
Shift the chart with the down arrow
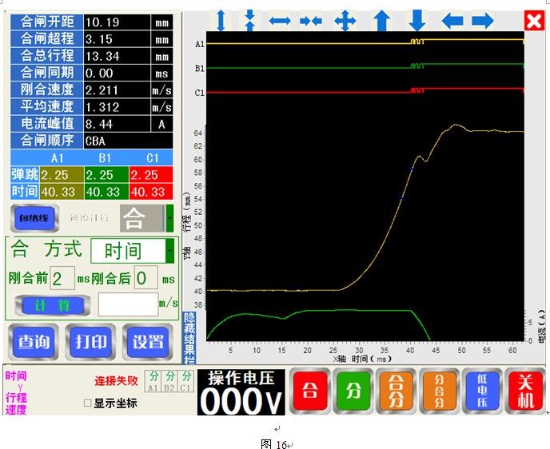coord(417,21)
